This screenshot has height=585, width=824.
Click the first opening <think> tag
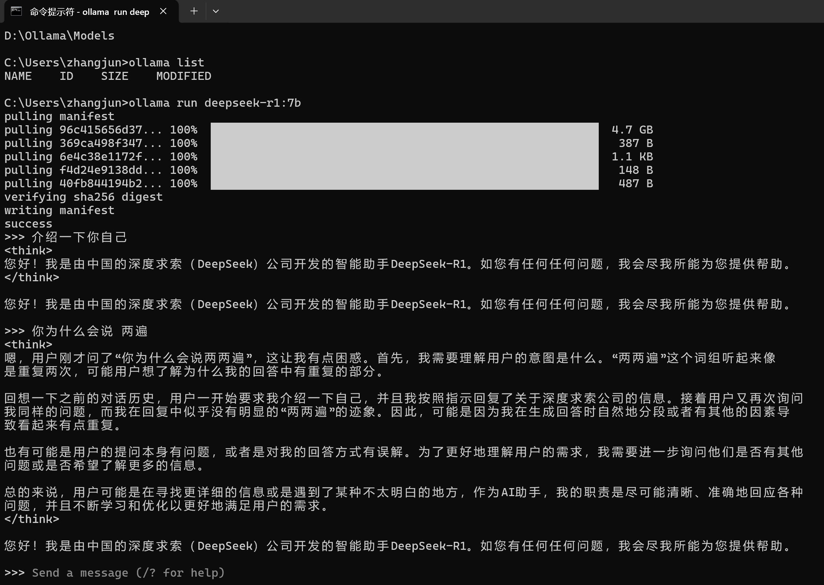click(x=28, y=251)
